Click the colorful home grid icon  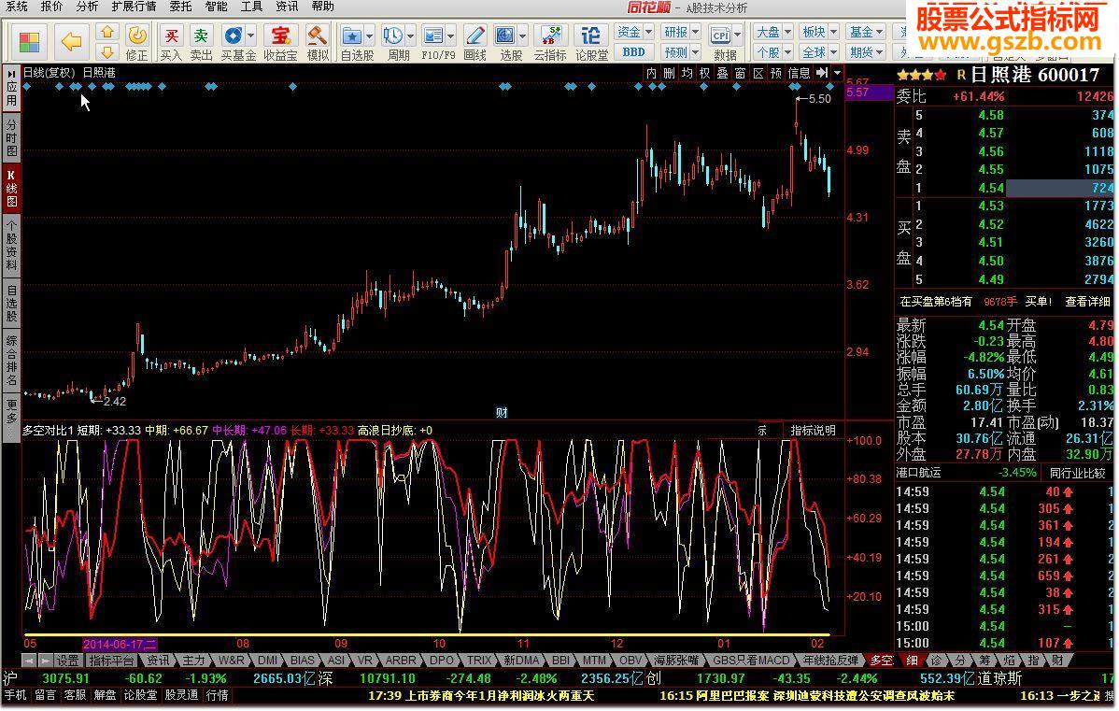tap(29, 41)
